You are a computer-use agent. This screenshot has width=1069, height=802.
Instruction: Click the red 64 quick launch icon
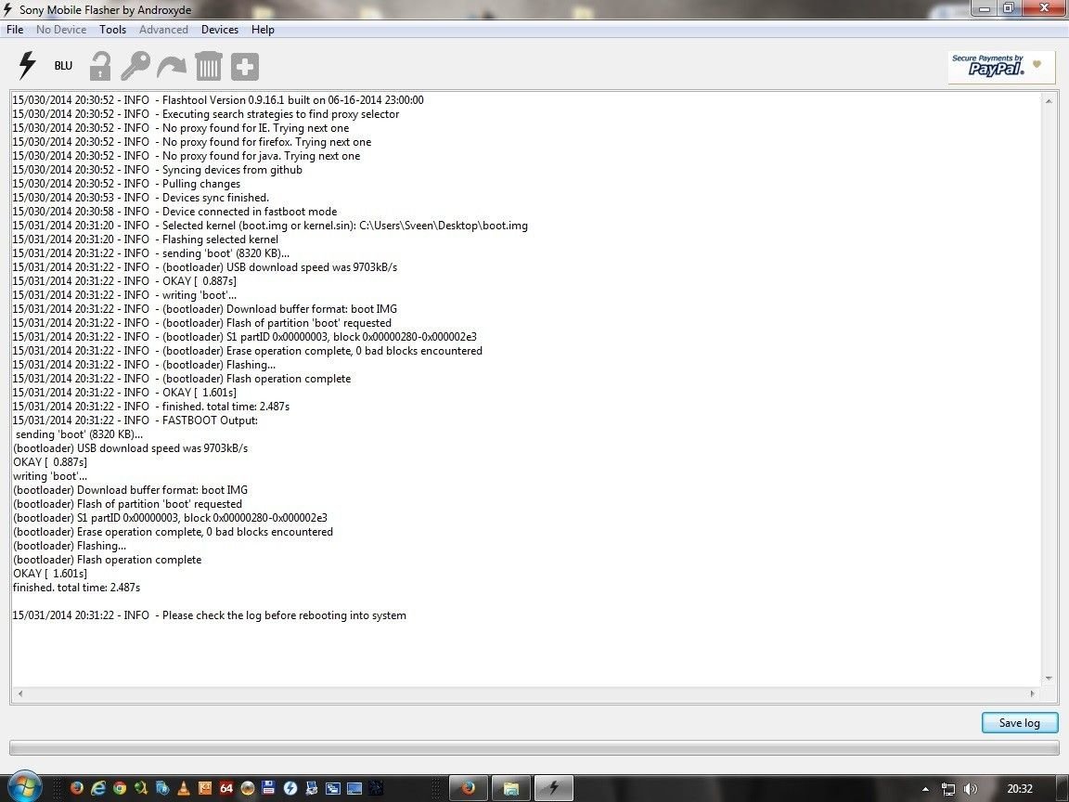coord(226,788)
